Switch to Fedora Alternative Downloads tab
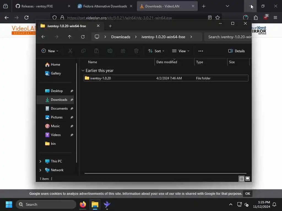 coord(105,6)
